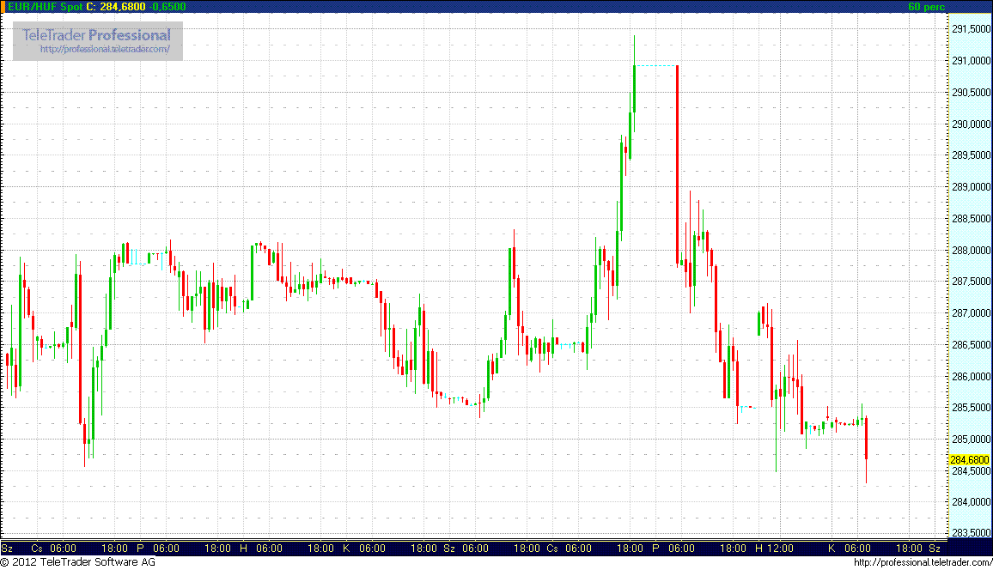Open the professional.teletrader.com link in the footer
The height and width of the screenshot is (570, 993).
[x=923, y=562]
